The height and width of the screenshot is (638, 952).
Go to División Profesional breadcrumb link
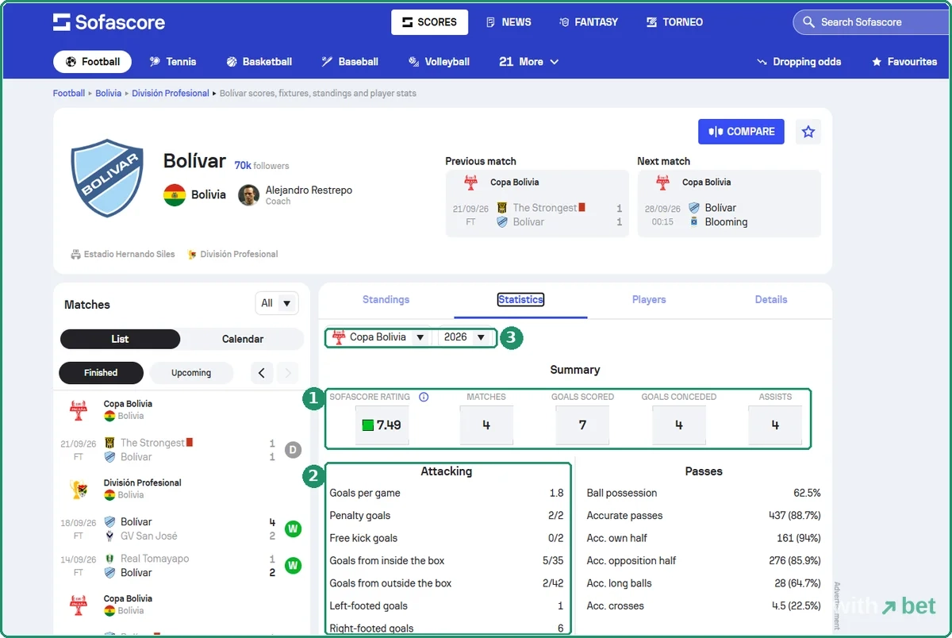171,94
